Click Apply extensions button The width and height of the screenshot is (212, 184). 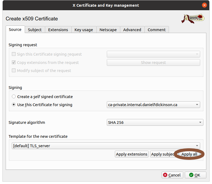pyautogui.click(x=132, y=154)
